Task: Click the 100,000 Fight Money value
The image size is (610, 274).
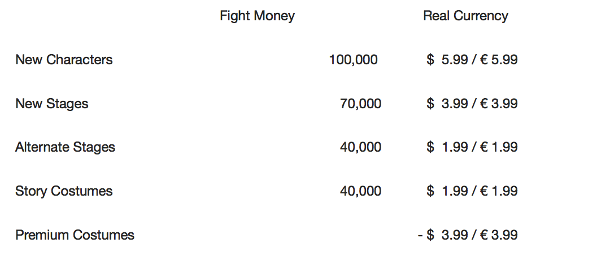Action: (353, 60)
